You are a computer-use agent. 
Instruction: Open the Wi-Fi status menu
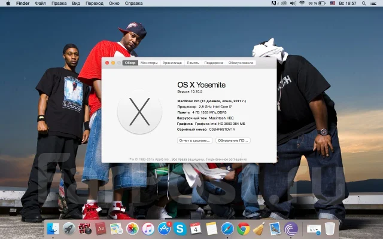[302, 3]
